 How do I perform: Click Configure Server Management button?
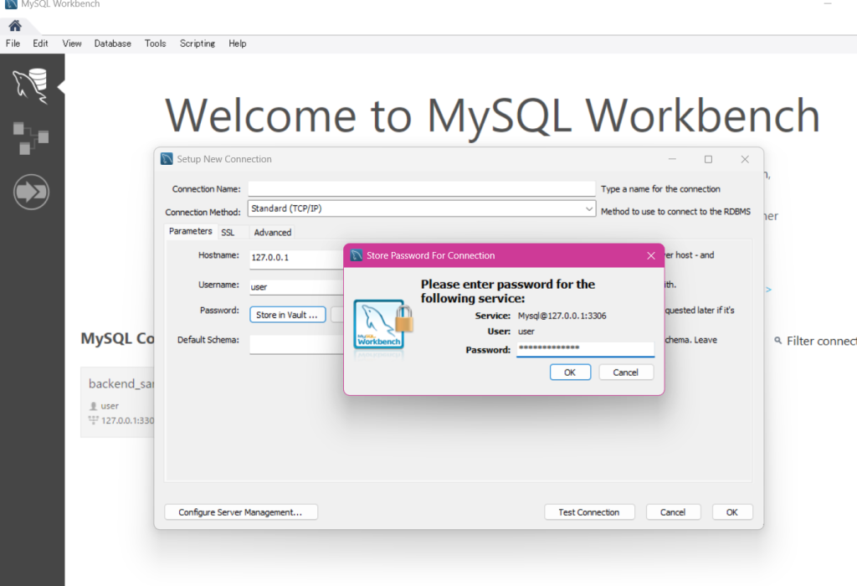(x=240, y=512)
